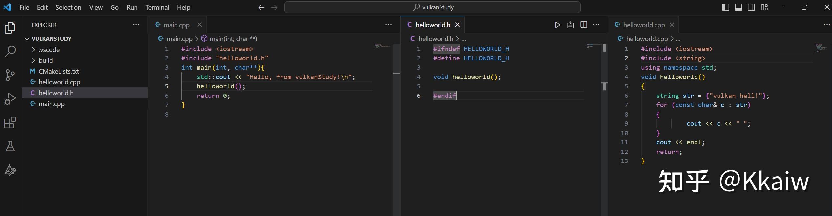Open the Extensions view
832x216 pixels.
[x=10, y=123]
